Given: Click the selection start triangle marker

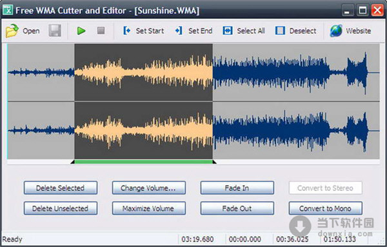Looking at the screenshot, I should pyautogui.click(x=72, y=162).
